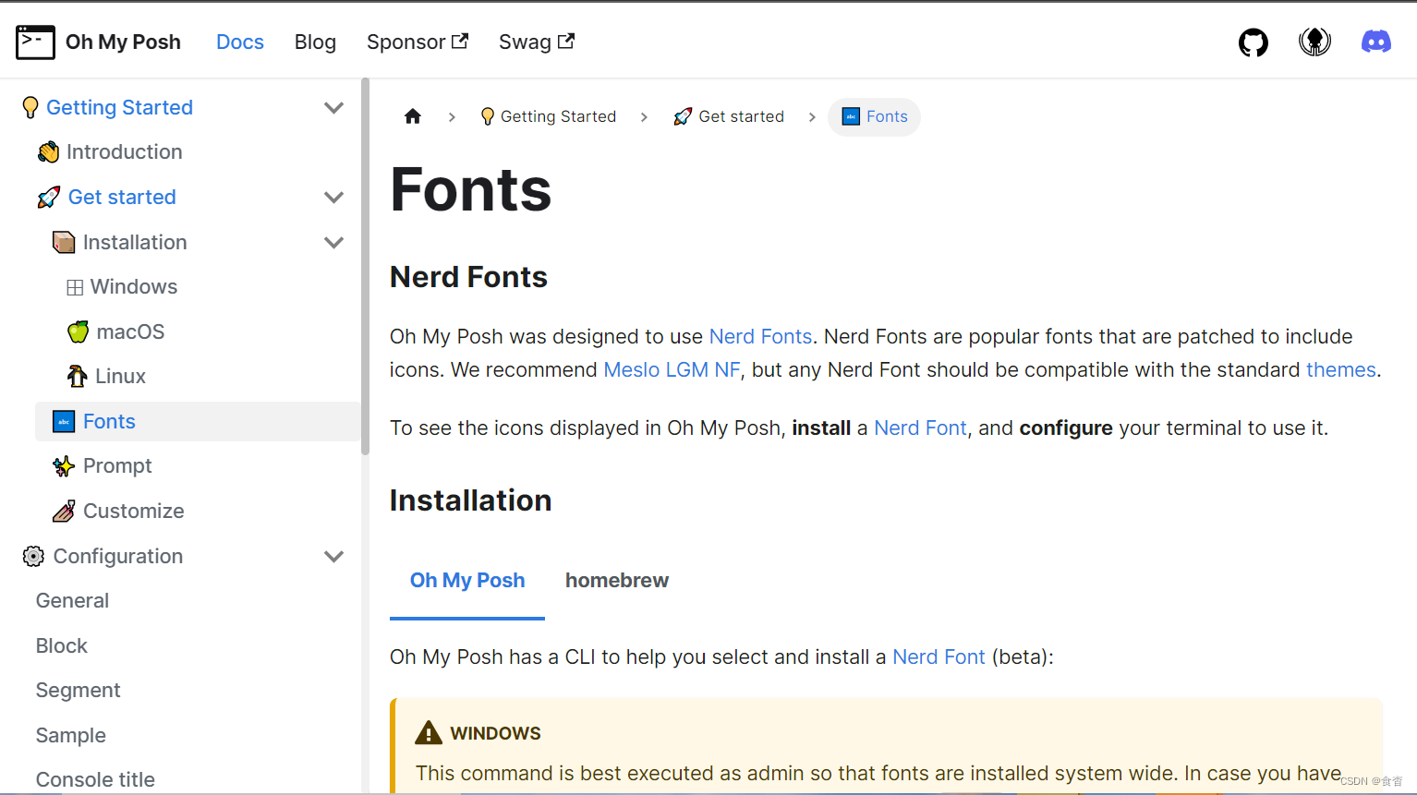Open Windows installation page in sidebar
Screen dimensions: 1417x795
134,287
